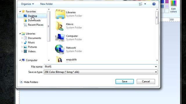Create a New folder
Viewport: 186px width, 104px height.
(46, 4)
